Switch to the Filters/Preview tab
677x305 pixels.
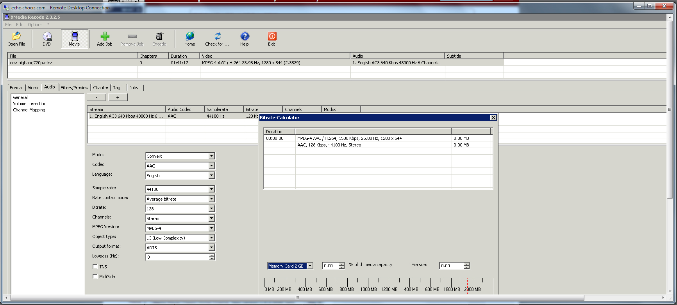tap(75, 88)
